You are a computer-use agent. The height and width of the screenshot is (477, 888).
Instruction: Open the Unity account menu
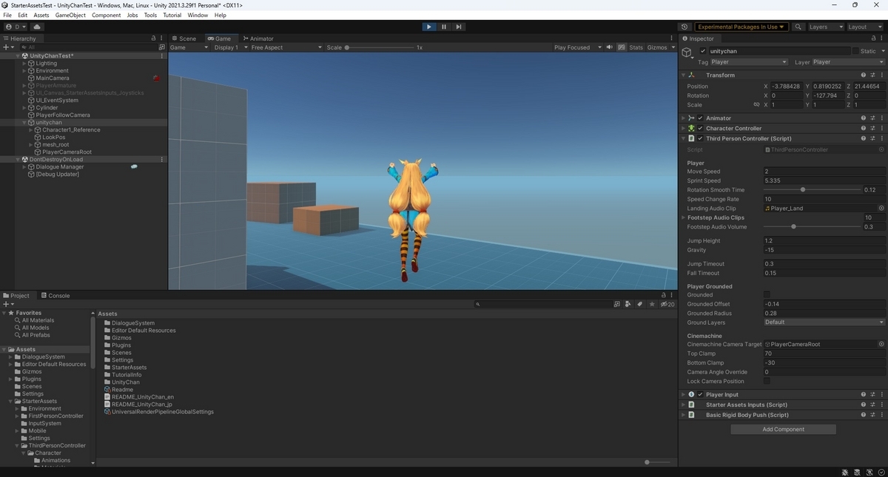tap(14, 27)
